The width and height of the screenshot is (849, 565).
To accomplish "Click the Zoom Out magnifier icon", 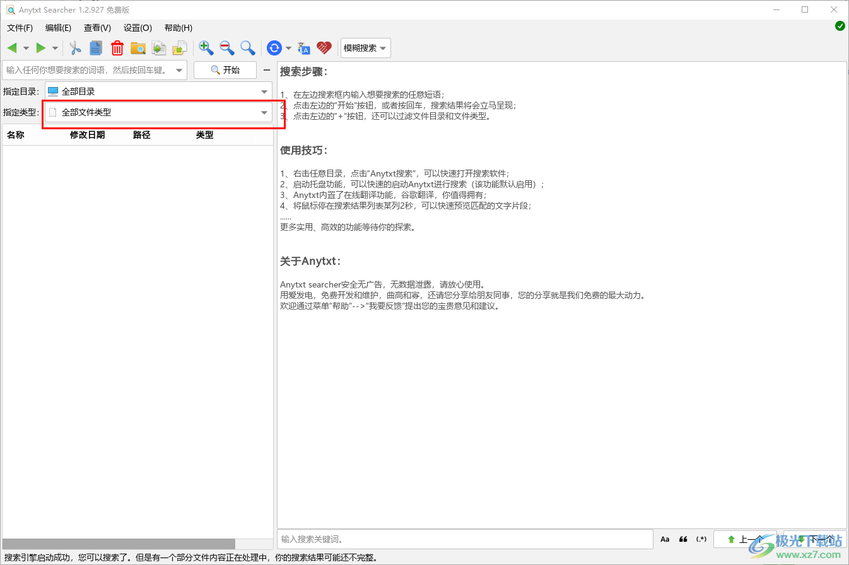I will pos(227,48).
